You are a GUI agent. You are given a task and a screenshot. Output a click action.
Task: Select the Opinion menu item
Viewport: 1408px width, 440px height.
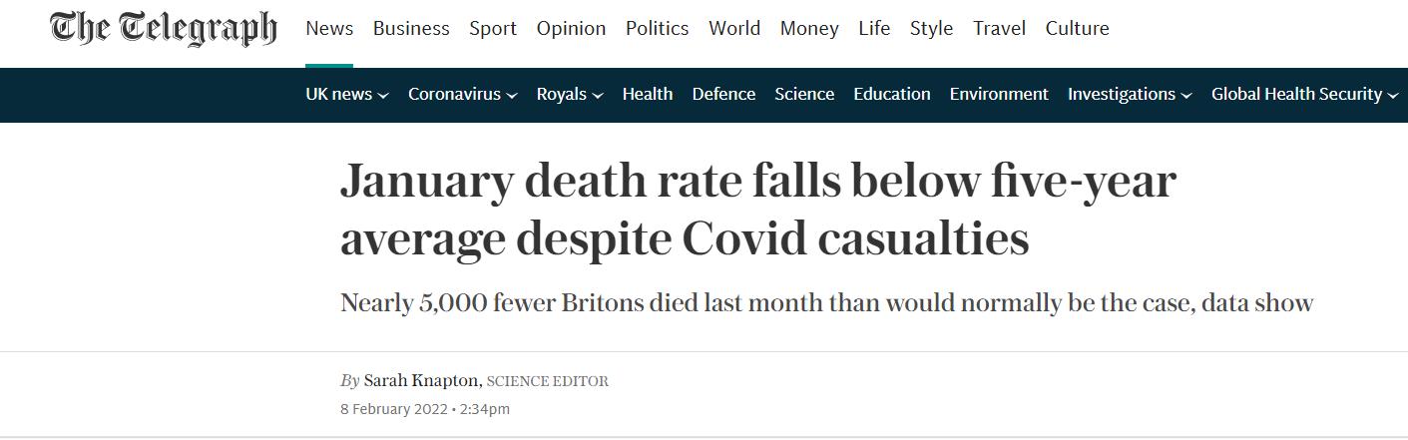[x=571, y=29]
